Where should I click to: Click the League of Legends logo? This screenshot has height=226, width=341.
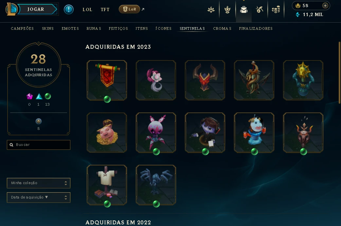pyautogui.click(x=11, y=9)
